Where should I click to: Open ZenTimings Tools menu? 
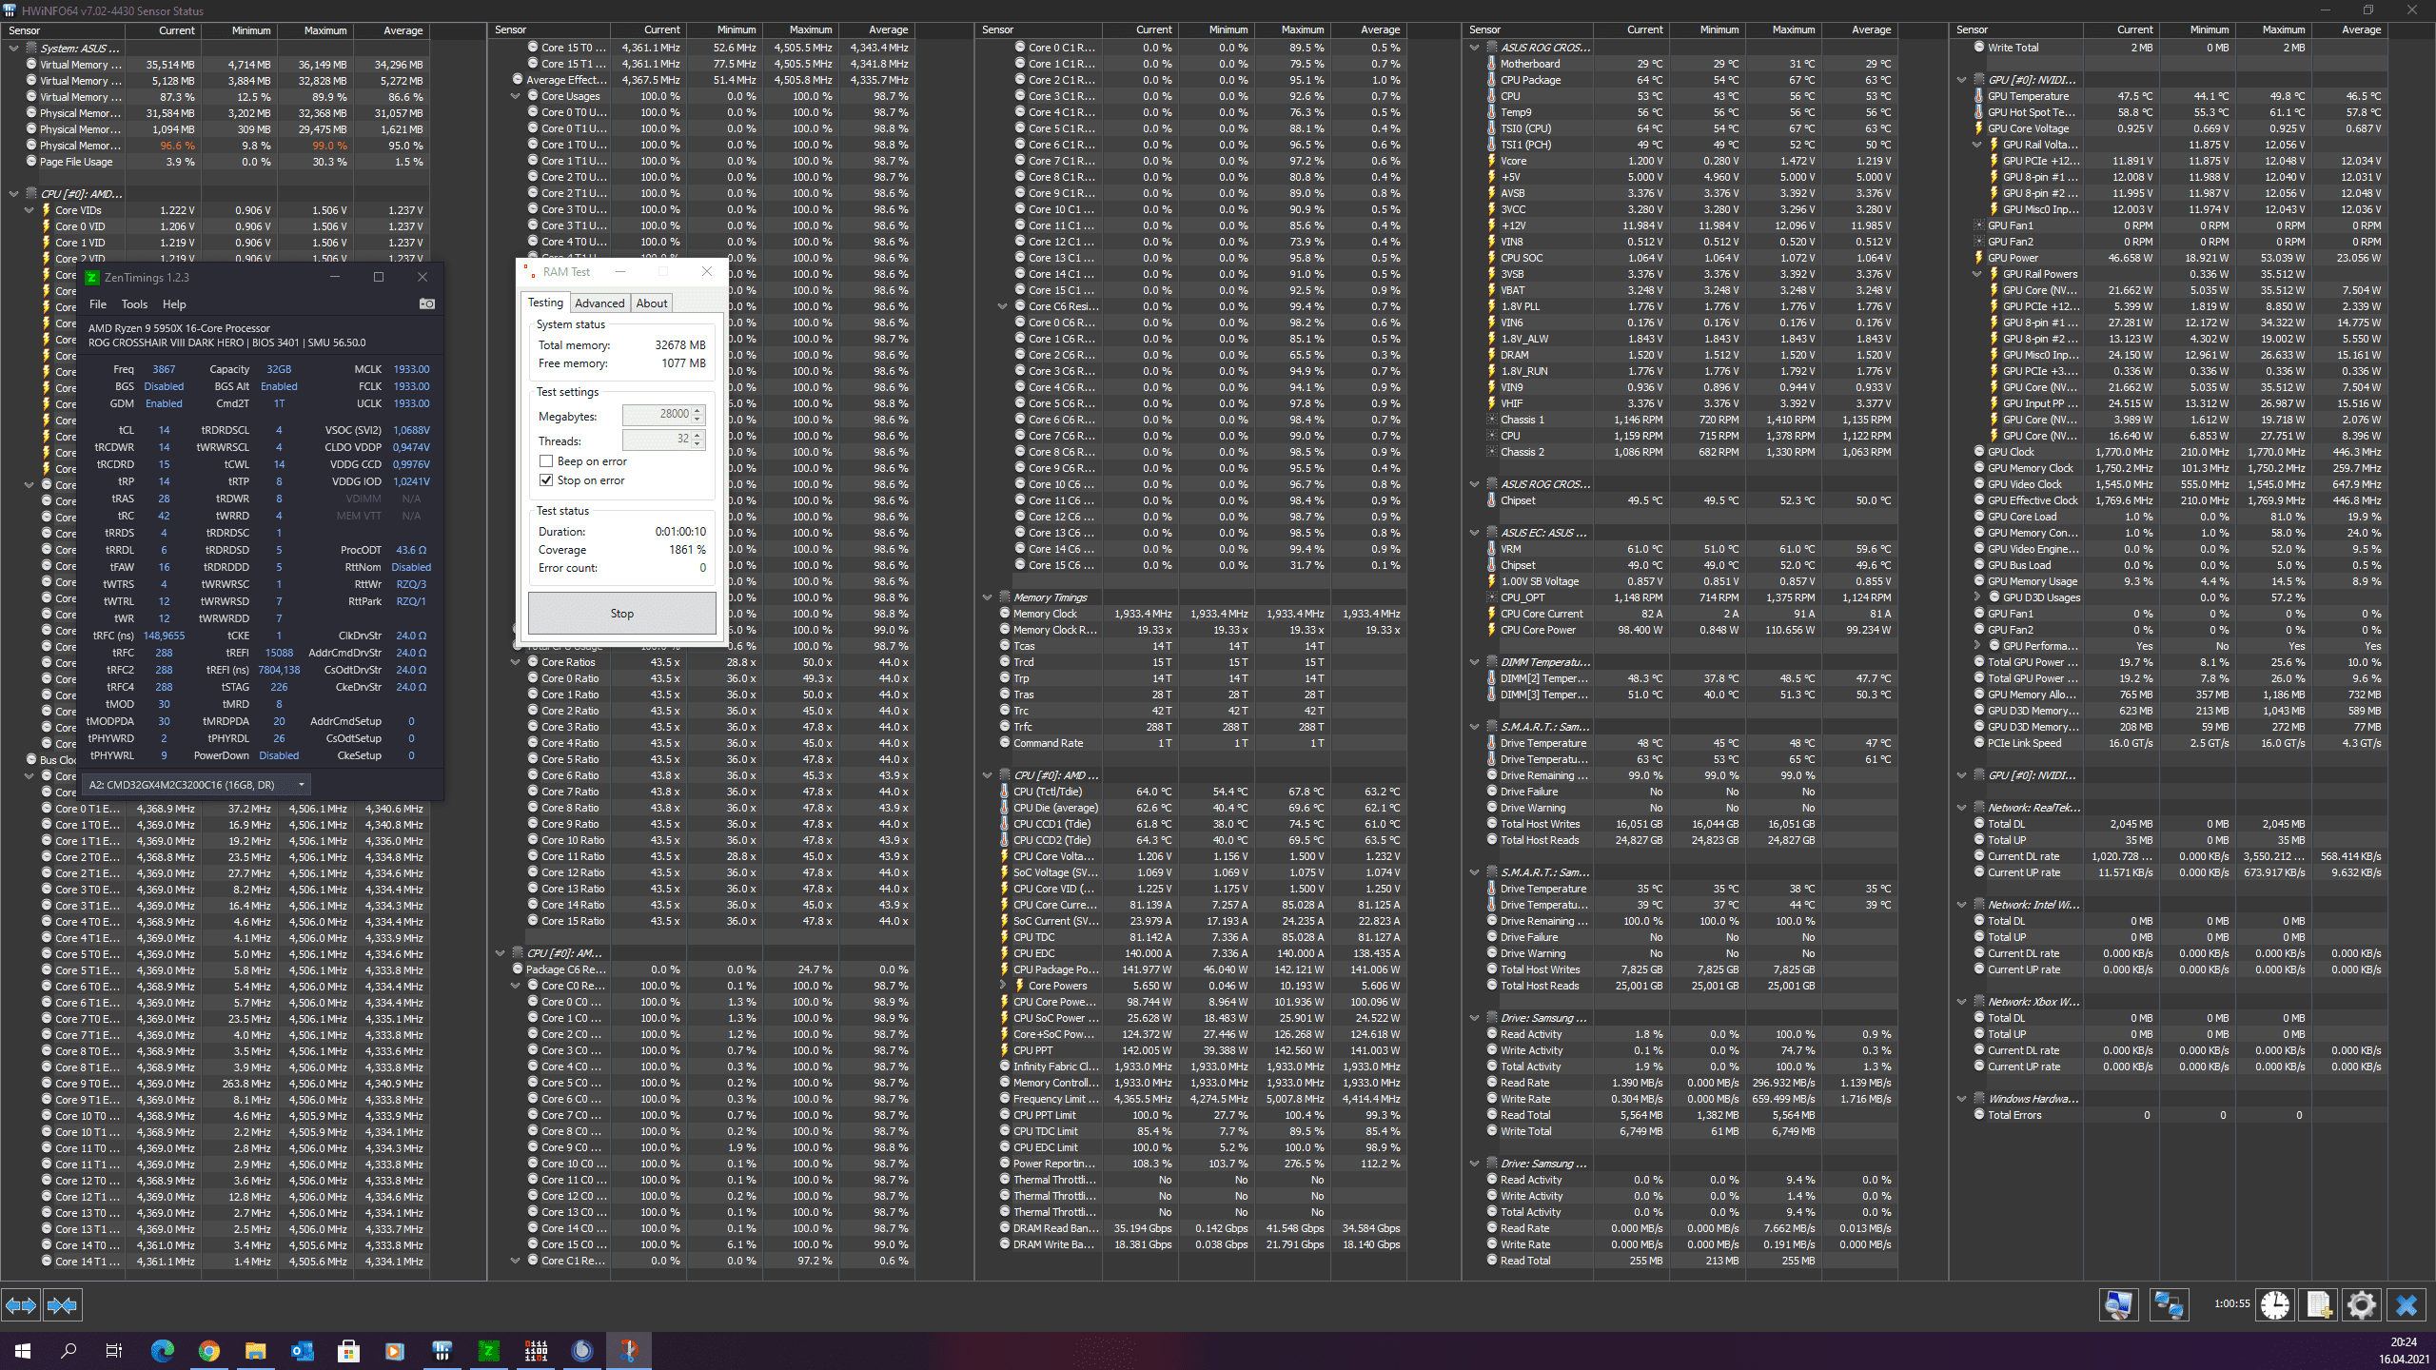click(x=134, y=304)
